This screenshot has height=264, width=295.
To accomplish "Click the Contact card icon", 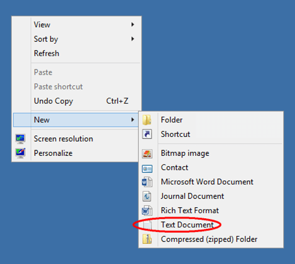I will tap(147, 169).
